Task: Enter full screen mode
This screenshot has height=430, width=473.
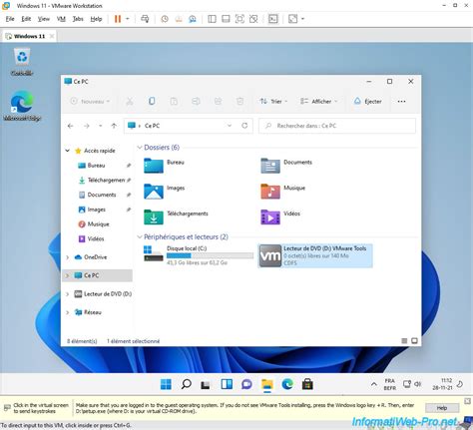Action: 239,19
